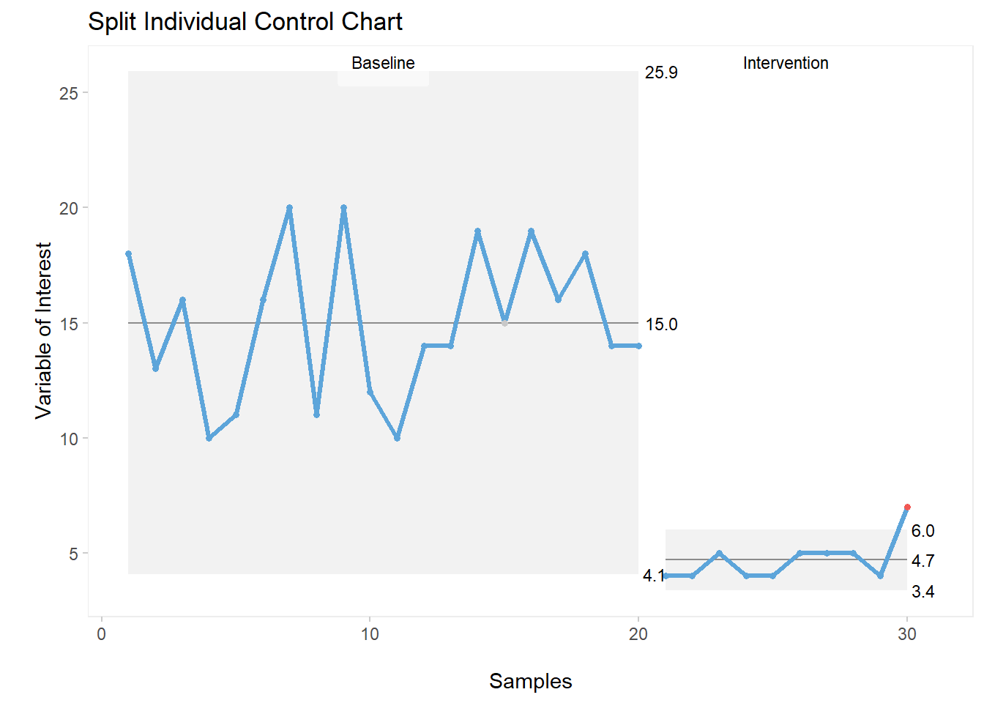Select the Intervention panel label
Image resolution: width=984 pixels, height=703 pixels.
click(x=786, y=64)
